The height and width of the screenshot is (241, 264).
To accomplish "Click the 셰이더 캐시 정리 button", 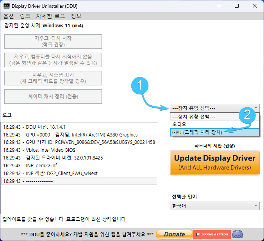I will (x=53, y=96).
